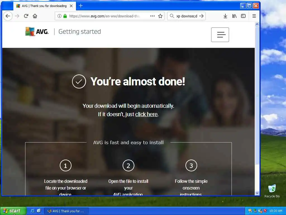Click 'AVG is fast and easy to install'
286x215 pixels.
coord(128,142)
